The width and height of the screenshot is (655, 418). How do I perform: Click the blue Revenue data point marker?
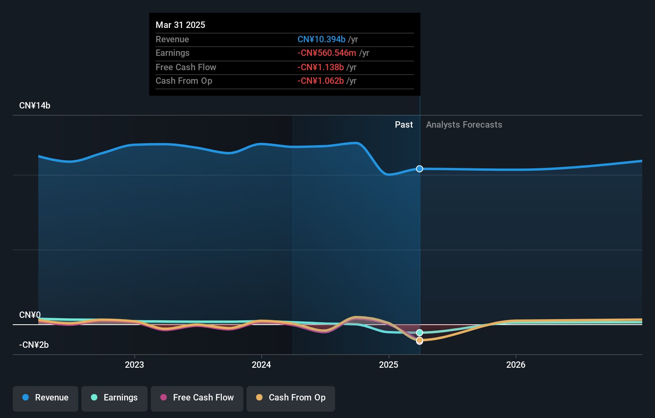pos(420,169)
